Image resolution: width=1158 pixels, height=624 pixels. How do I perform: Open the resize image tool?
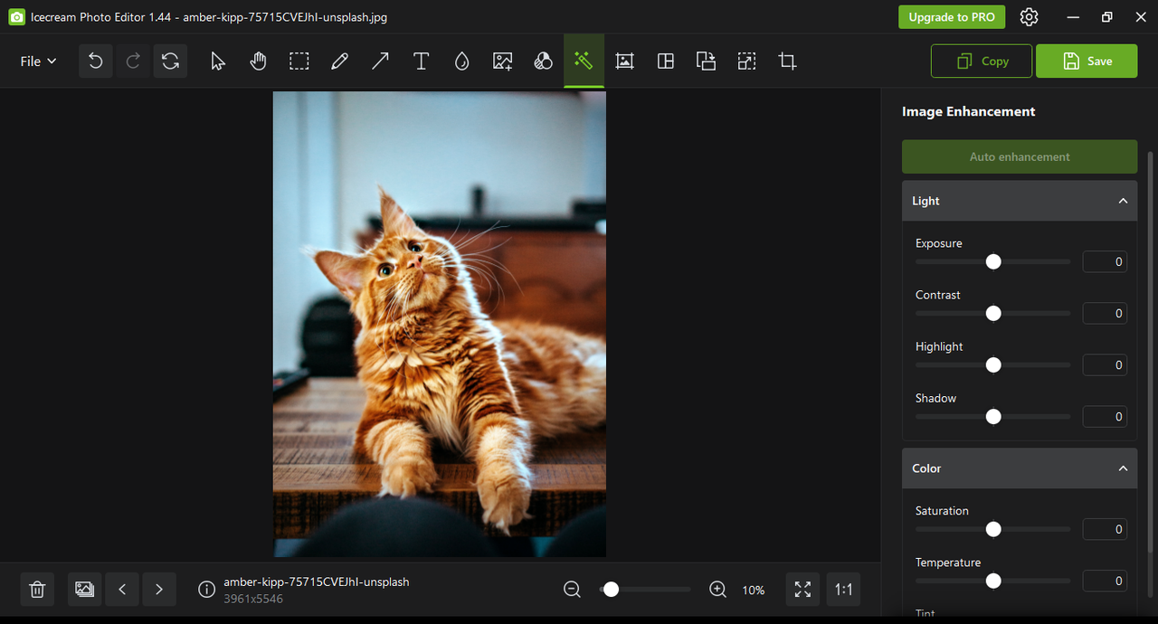coord(746,61)
